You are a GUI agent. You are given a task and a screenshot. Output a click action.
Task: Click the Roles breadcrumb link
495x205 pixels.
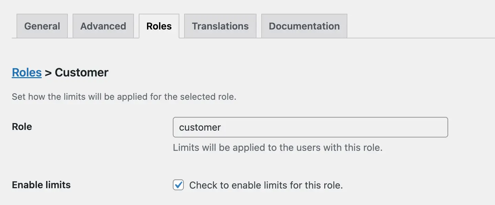(27, 72)
